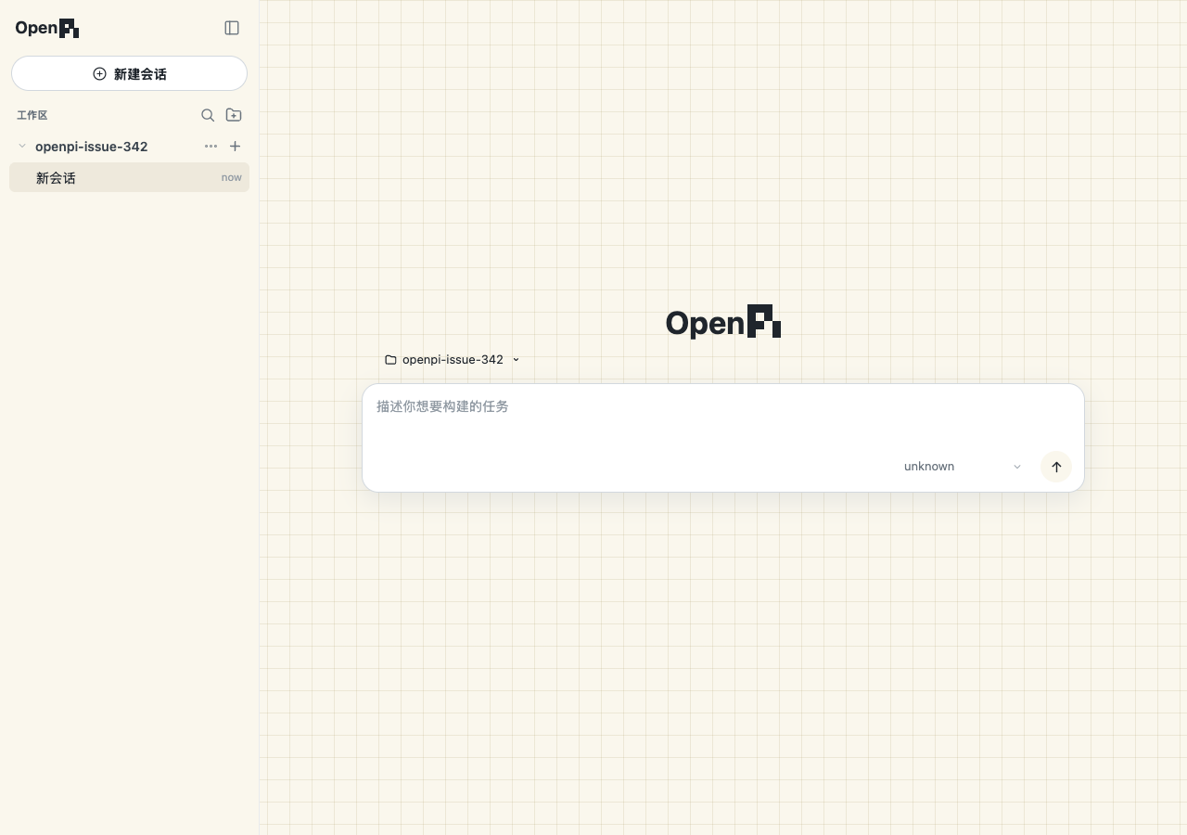1187x835 pixels.
Task: Open the 新会话 conversation entry
Action: 129,177
